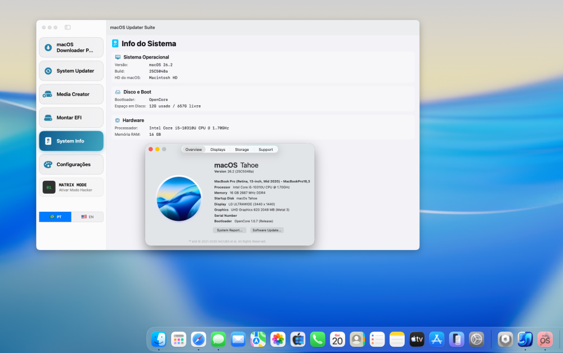Click the macOS Updater Suite window title
Screen dimensions: 563x353
pyautogui.click(x=132, y=27)
